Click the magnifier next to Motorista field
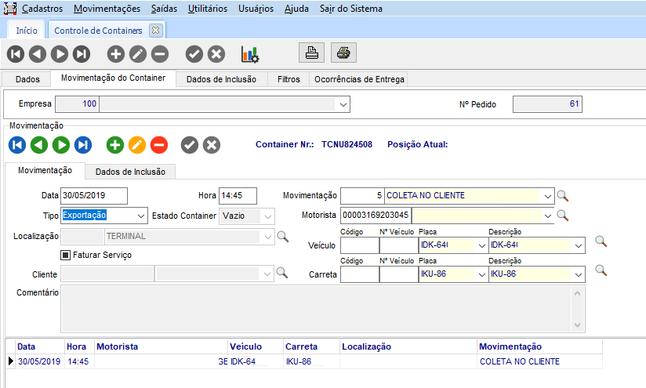646x388 pixels. click(562, 215)
